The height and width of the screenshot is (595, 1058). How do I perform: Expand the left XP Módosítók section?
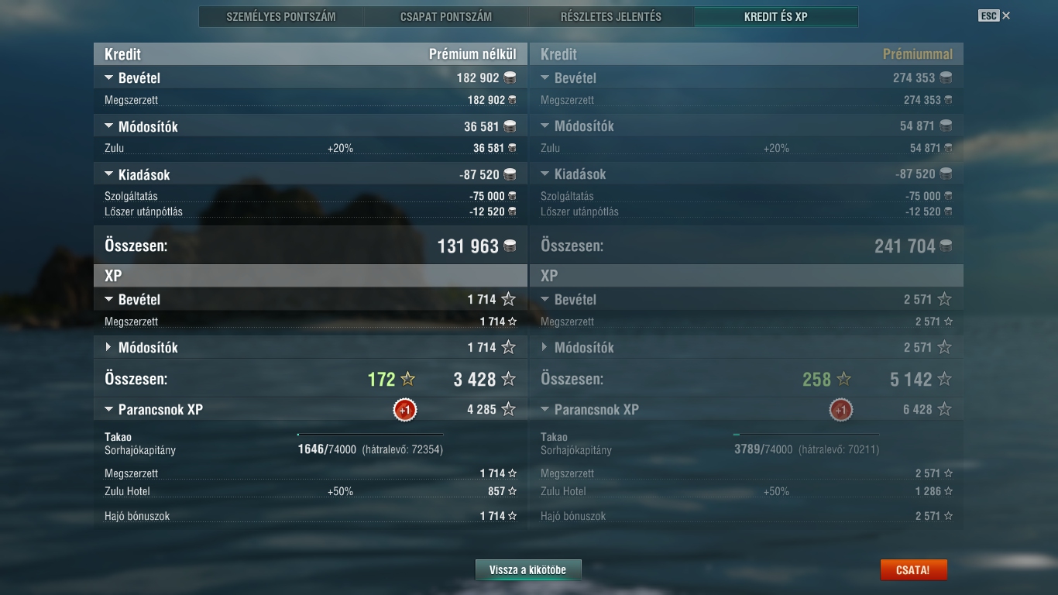tap(108, 347)
